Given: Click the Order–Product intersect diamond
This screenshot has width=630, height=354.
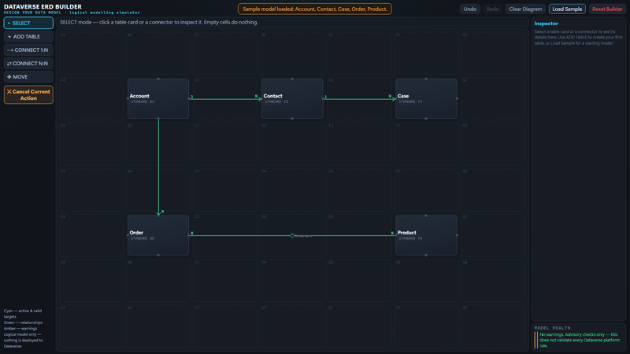Looking at the screenshot, I should (x=292, y=235).
